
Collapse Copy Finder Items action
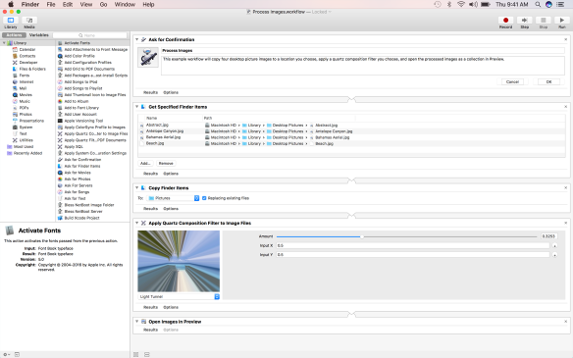click(136, 187)
